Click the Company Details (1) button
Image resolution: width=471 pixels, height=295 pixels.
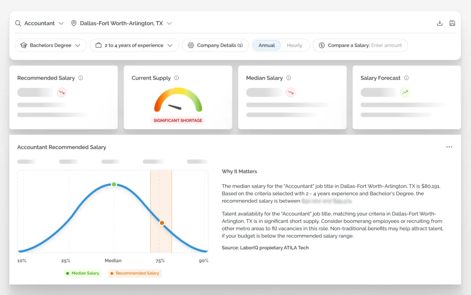point(215,45)
